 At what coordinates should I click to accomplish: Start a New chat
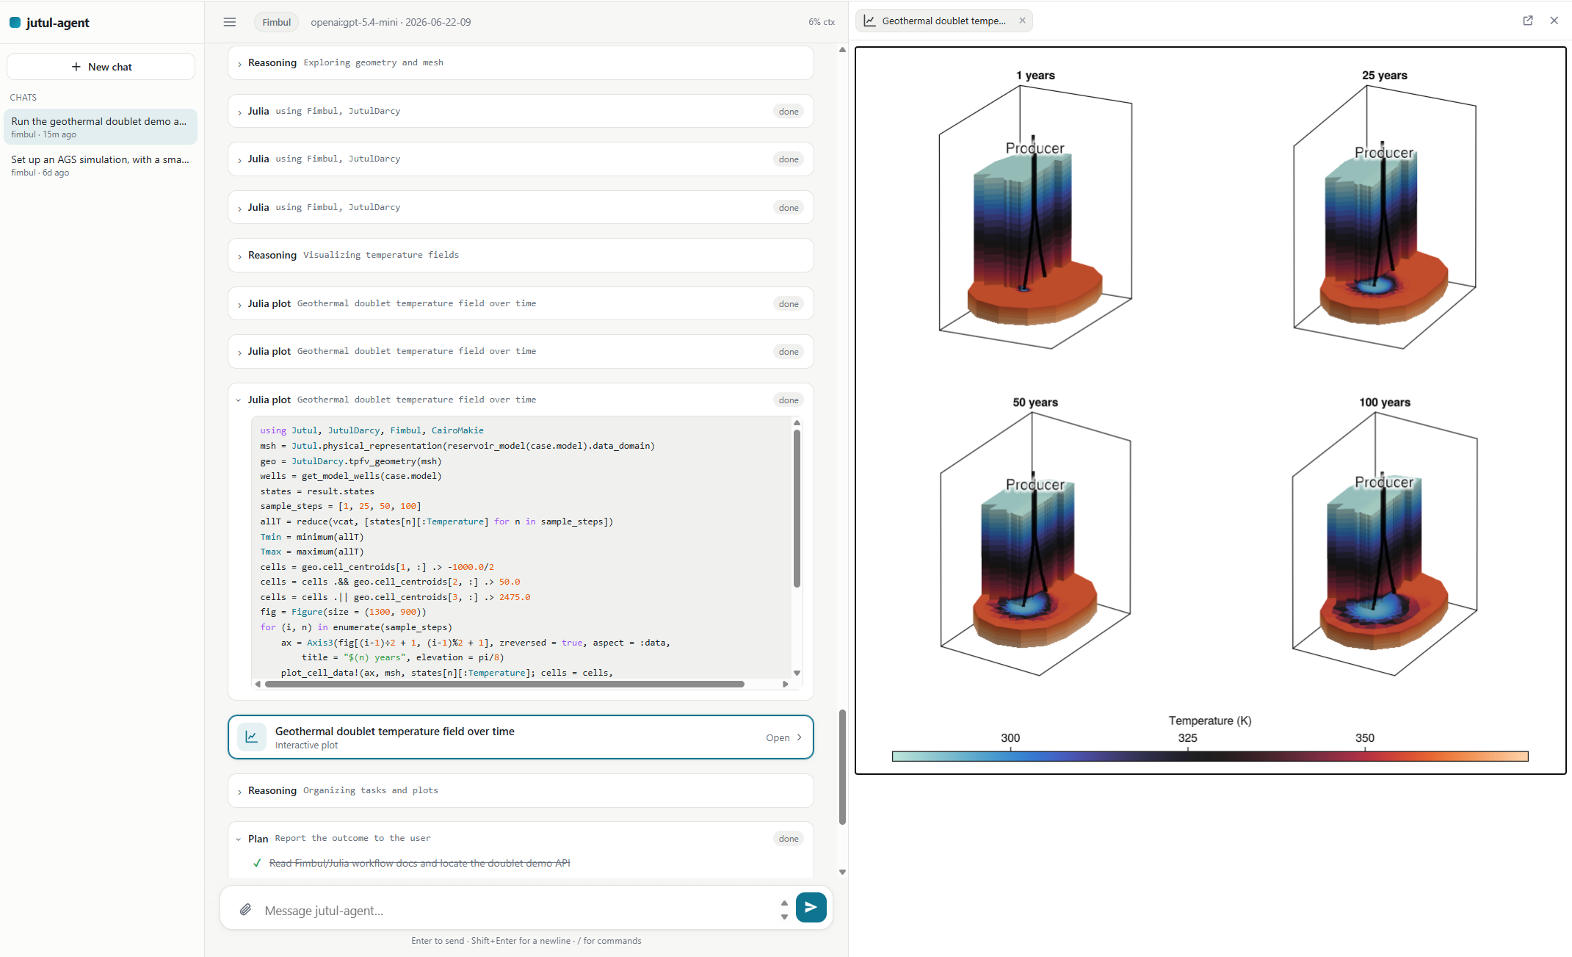click(x=101, y=67)
